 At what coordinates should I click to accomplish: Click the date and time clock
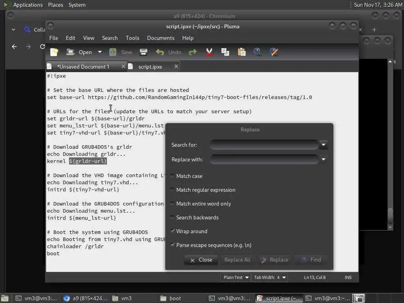point(378,5)
